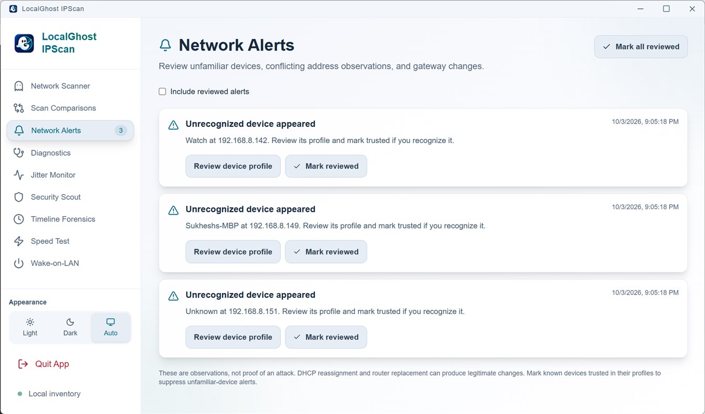Review device profile for Watch alert
This screenshot has width=705, height=414.
(233, 166)
